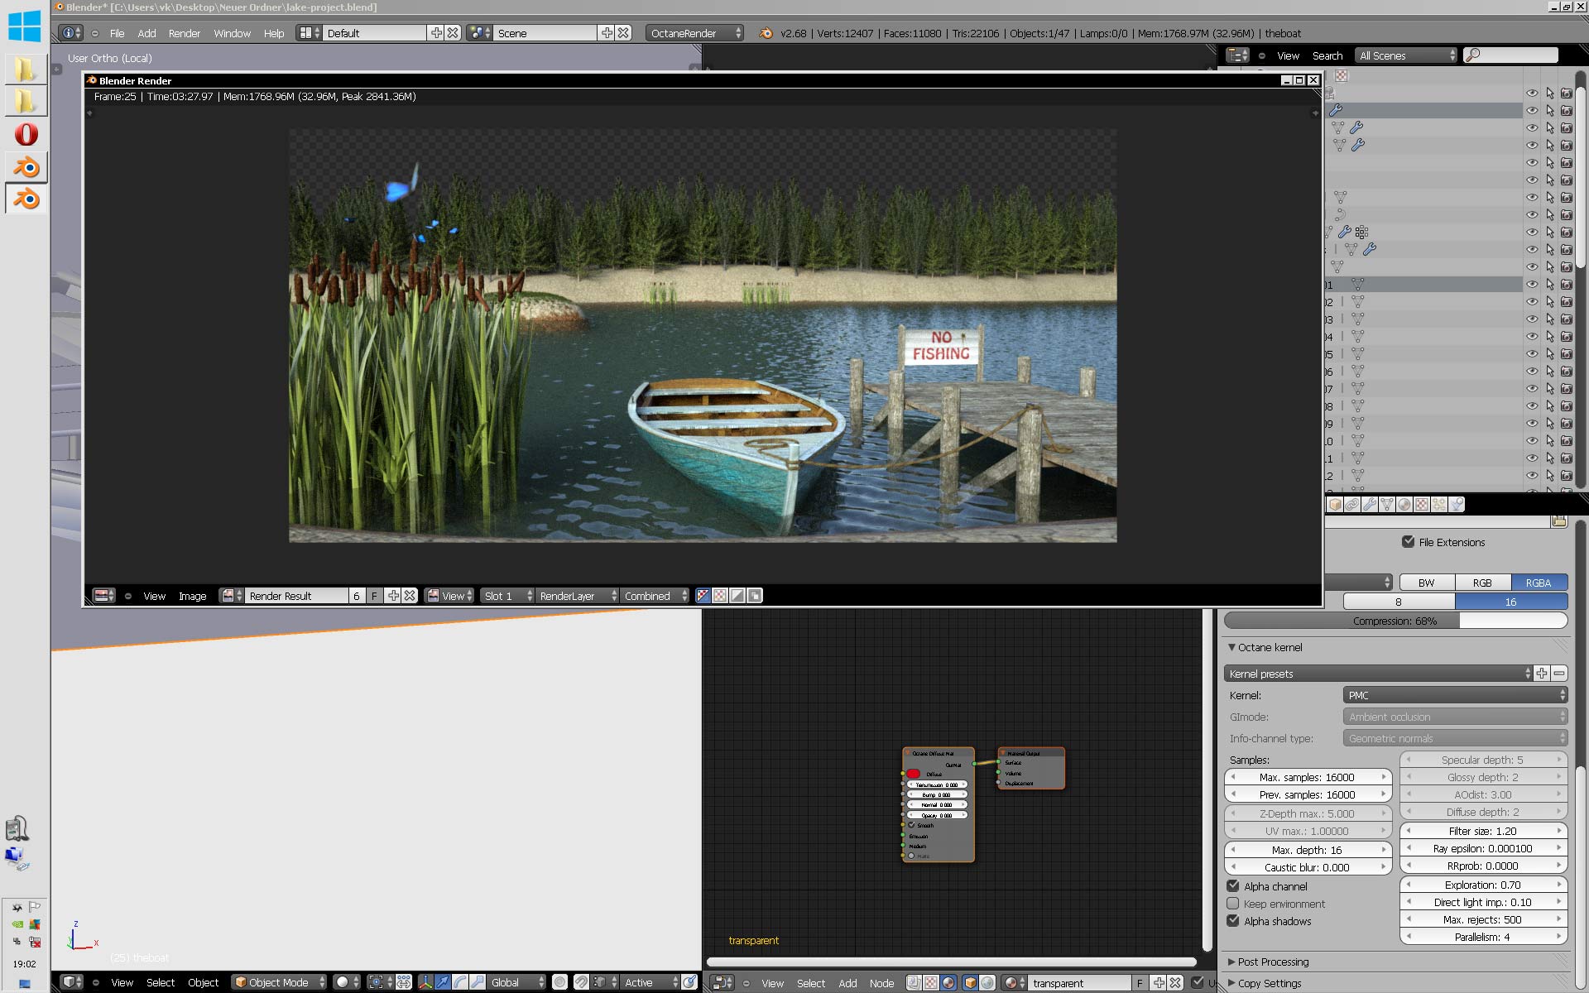This screenshot has height=993, width=1589.
Task: Open the Modifiers wrench tab in properties
Action: click(1370, 504)
